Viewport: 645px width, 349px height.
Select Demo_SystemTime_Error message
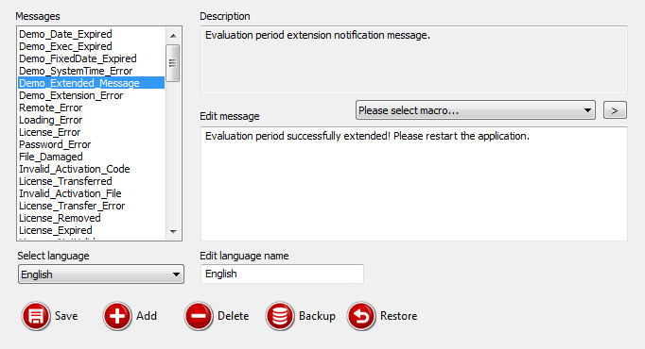(91, 71)
